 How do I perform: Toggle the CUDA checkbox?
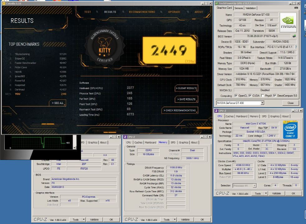click(x=250, y=96)
